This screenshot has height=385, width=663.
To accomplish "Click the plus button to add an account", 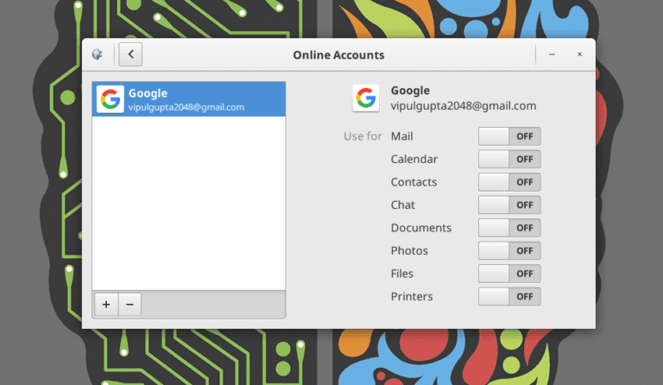I will point(106,304).
